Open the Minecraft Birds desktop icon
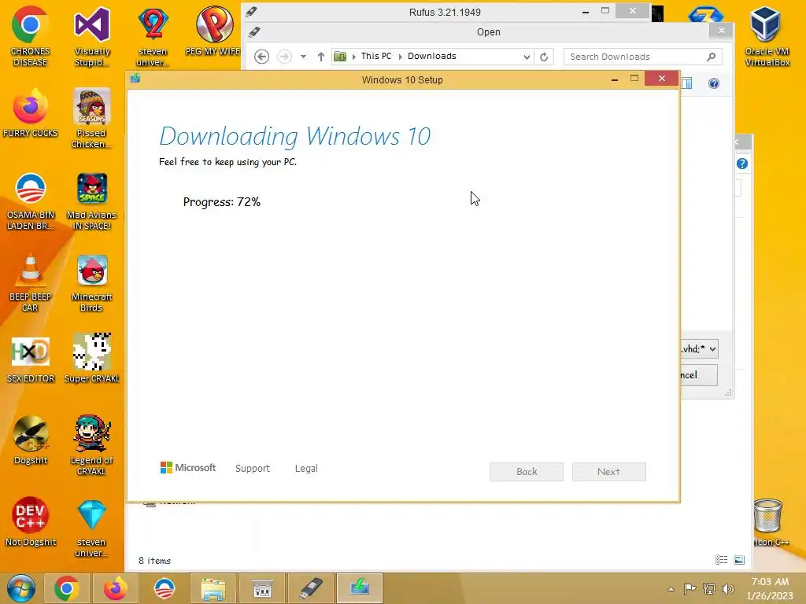 pyautogui.click(x=92, y=282)
